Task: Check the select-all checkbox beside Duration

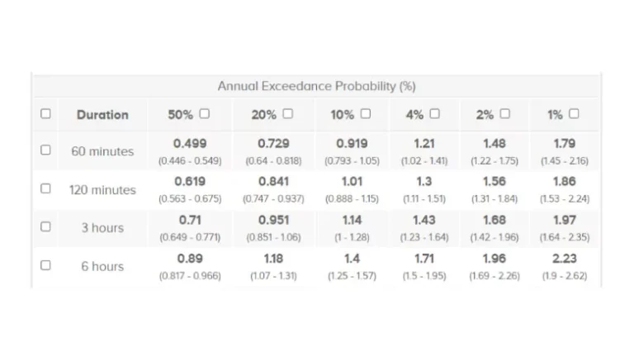Action: pos(45,114)
